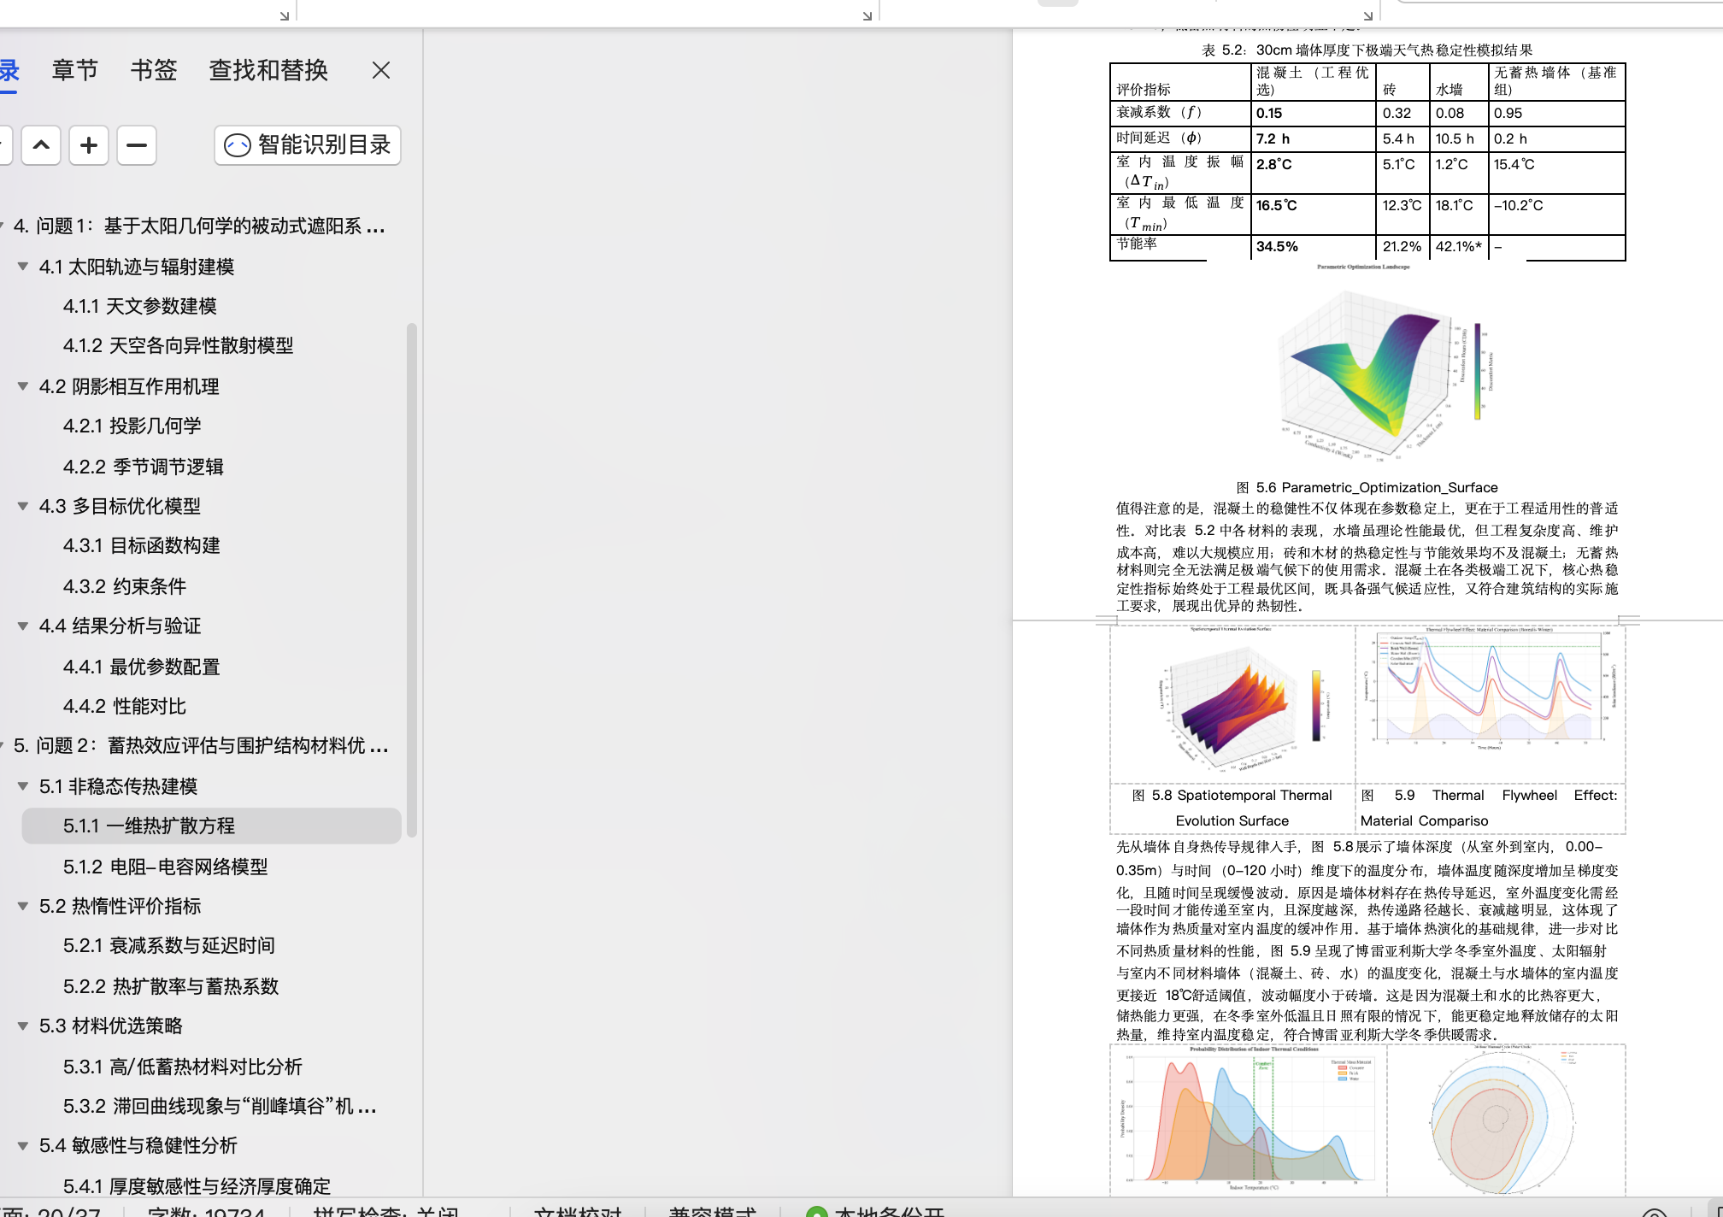Click the polar thermal cycle chart
Viewport: 1723px width, 1217px height.
tap(1504, 1120)
